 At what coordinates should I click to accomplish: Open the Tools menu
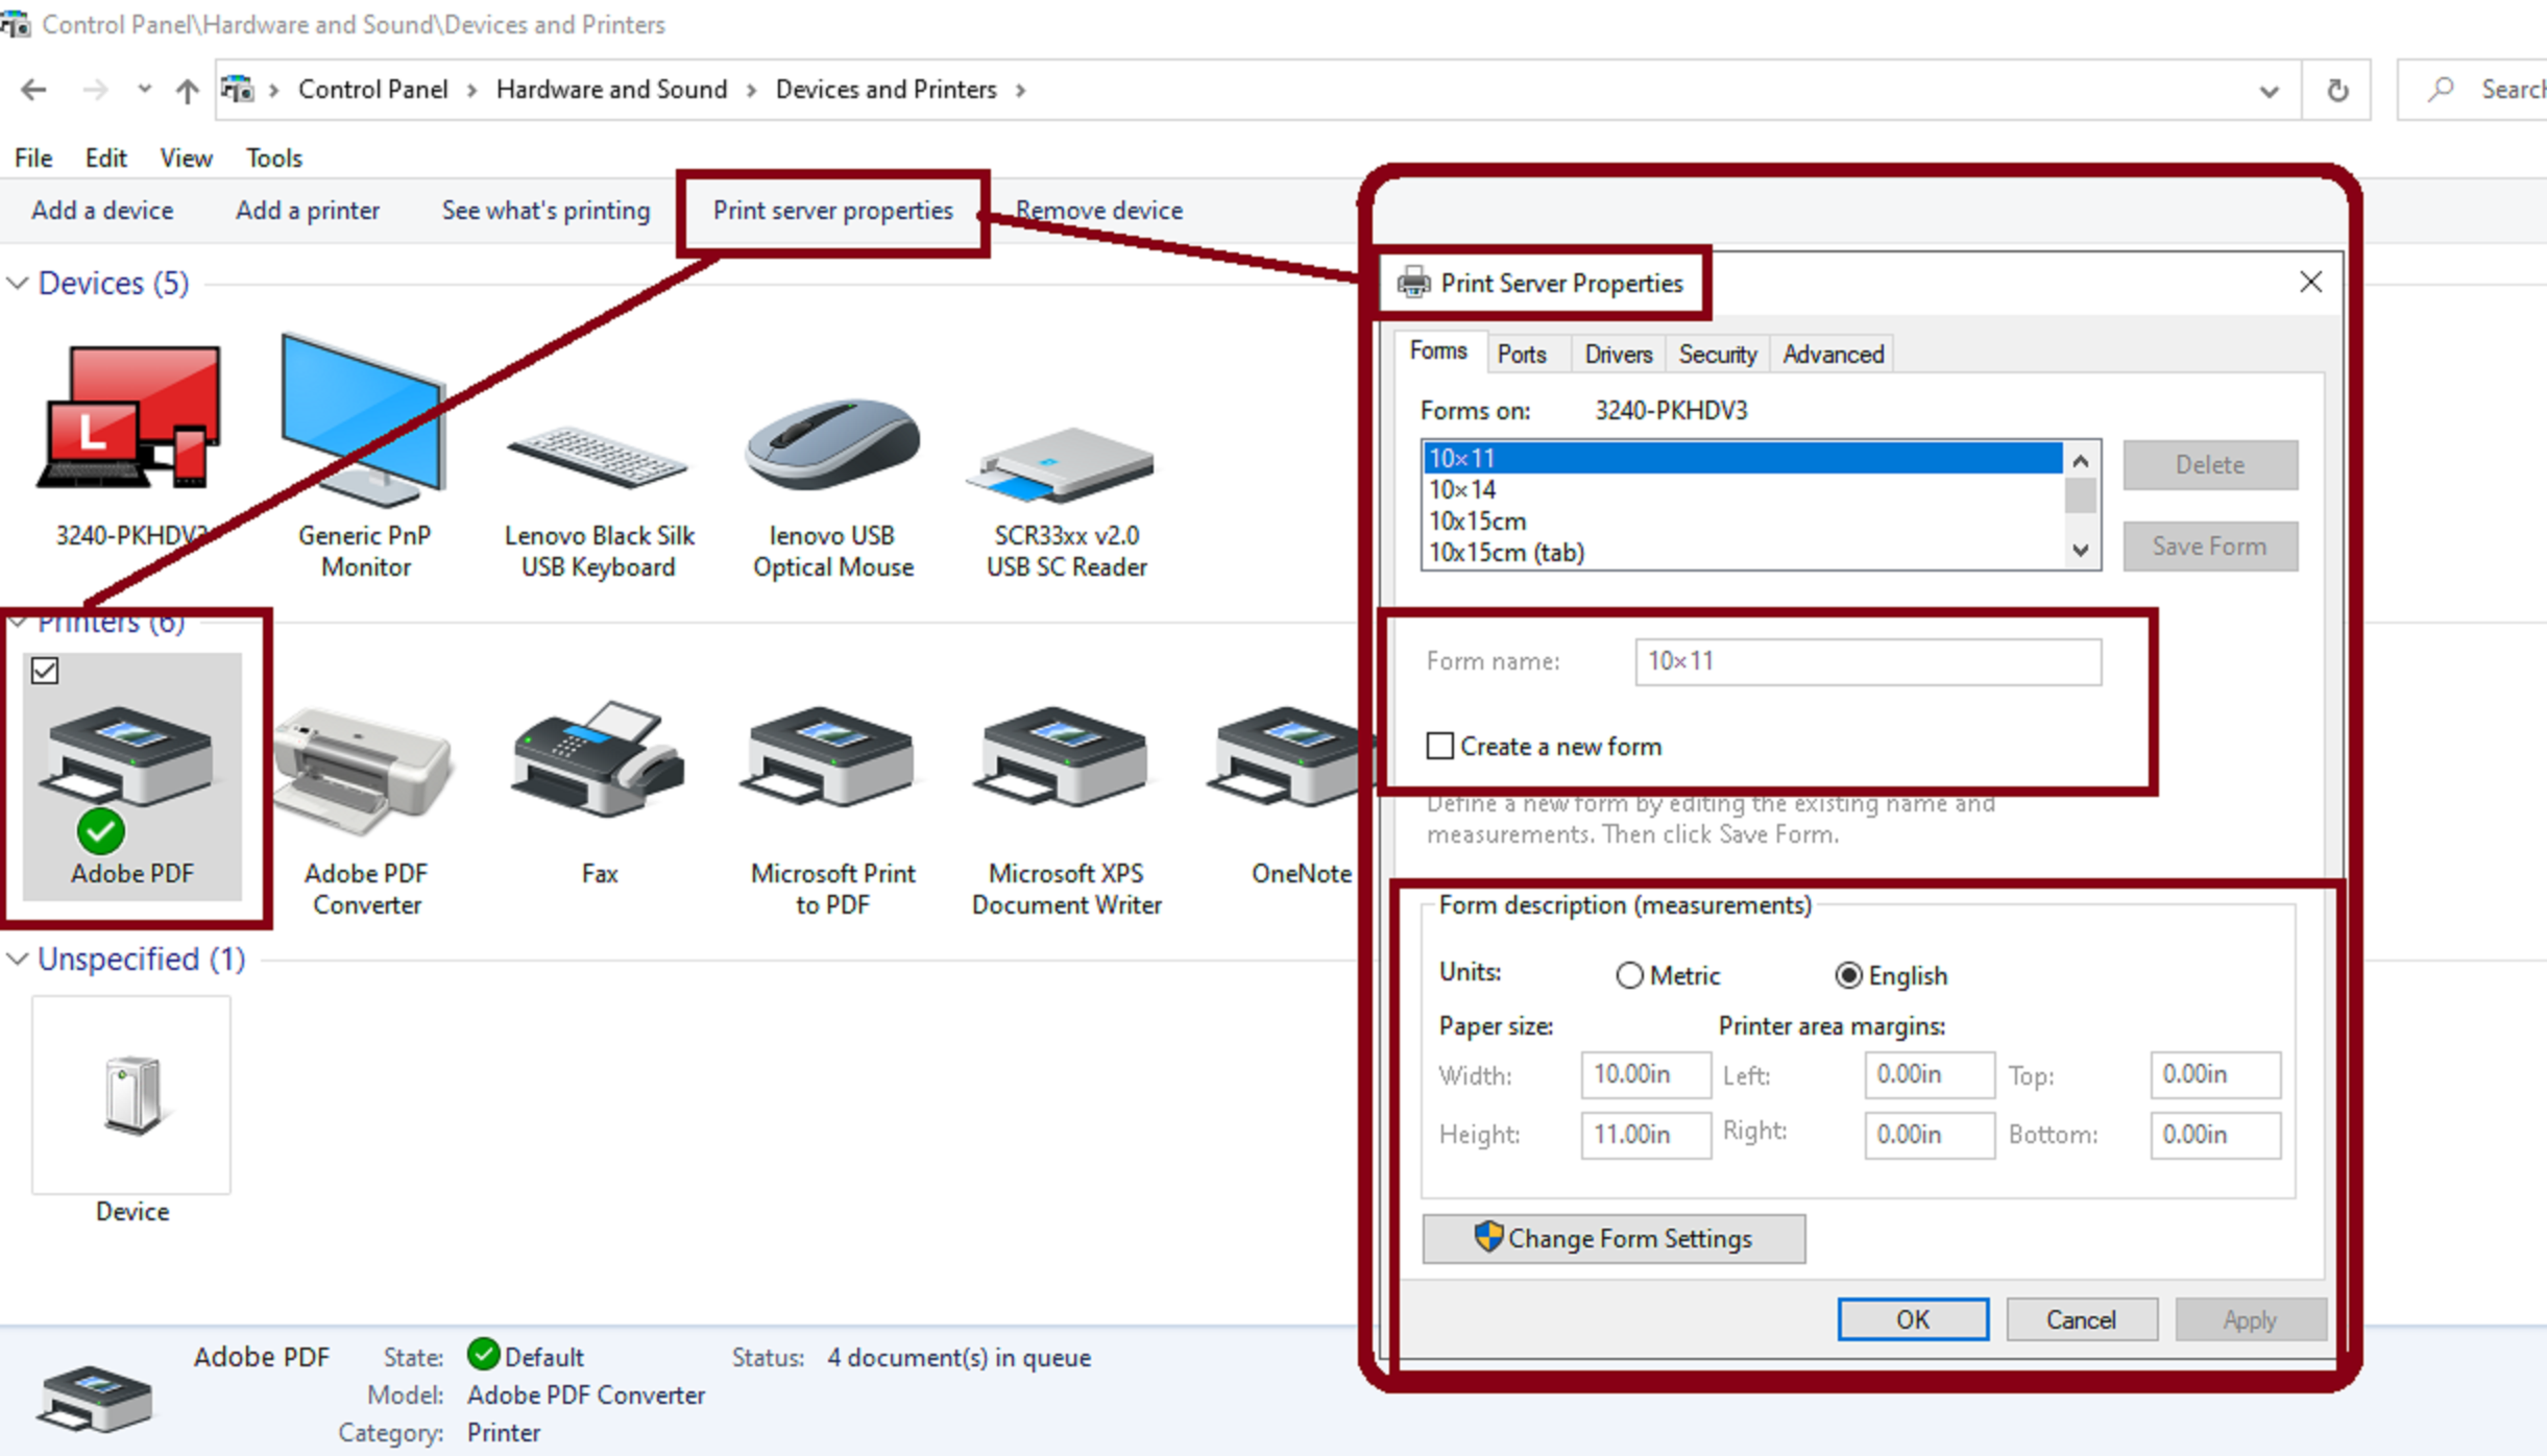(x=274, y=158)
